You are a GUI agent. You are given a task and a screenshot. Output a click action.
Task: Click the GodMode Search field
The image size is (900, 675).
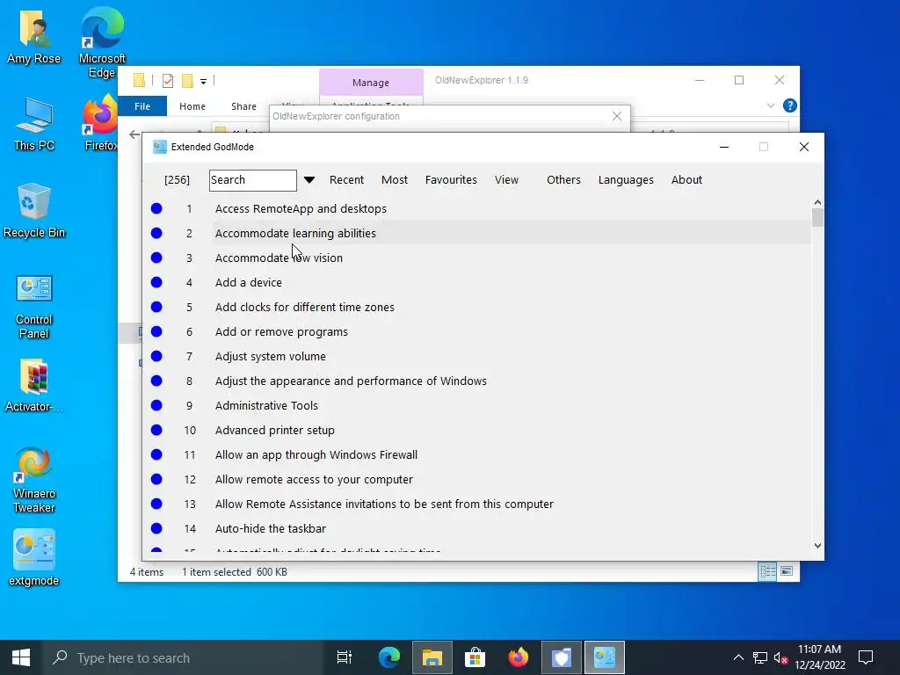pos(253,180)
